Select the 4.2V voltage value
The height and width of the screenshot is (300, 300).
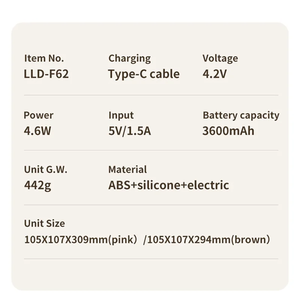(214, 74)
